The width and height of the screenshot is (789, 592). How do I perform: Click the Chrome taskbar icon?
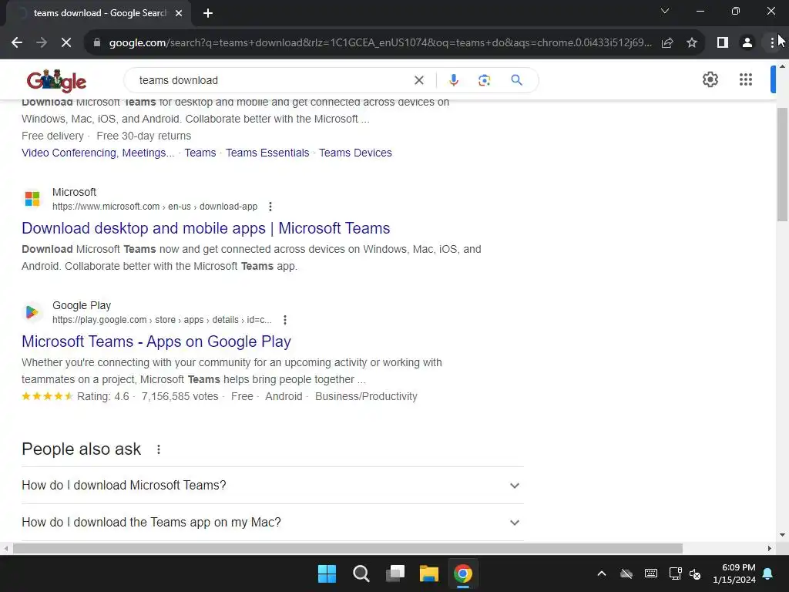click(x=463, y=573)
